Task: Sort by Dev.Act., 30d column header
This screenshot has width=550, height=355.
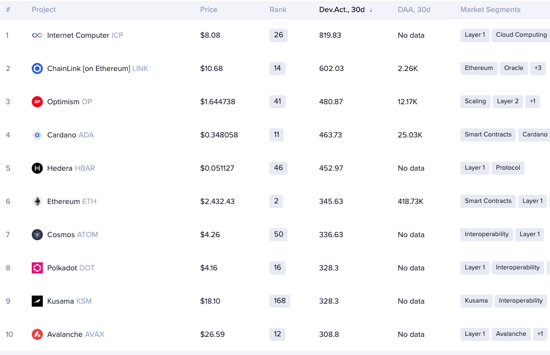Action: click(x=342, y=10)
